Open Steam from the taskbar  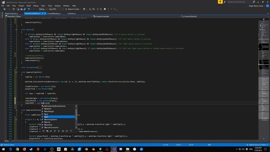point(31,149)
